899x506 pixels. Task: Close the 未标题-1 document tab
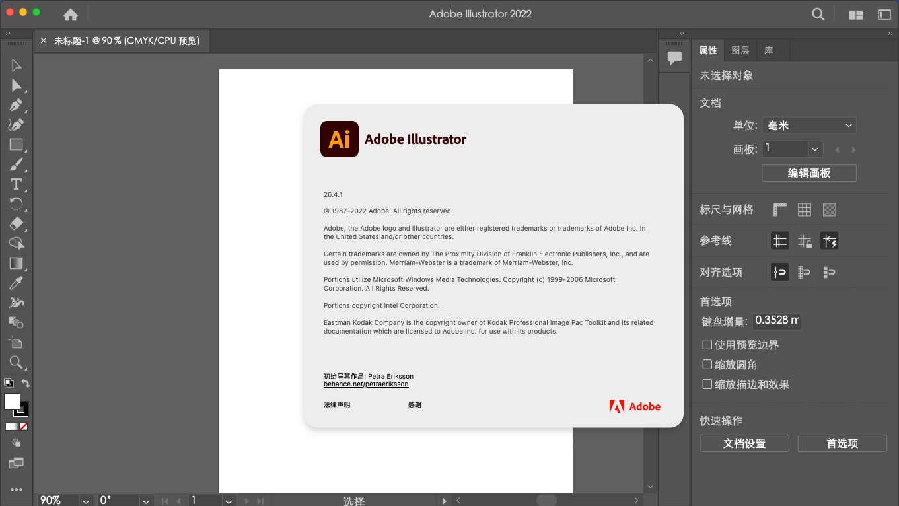coord(44,41)
